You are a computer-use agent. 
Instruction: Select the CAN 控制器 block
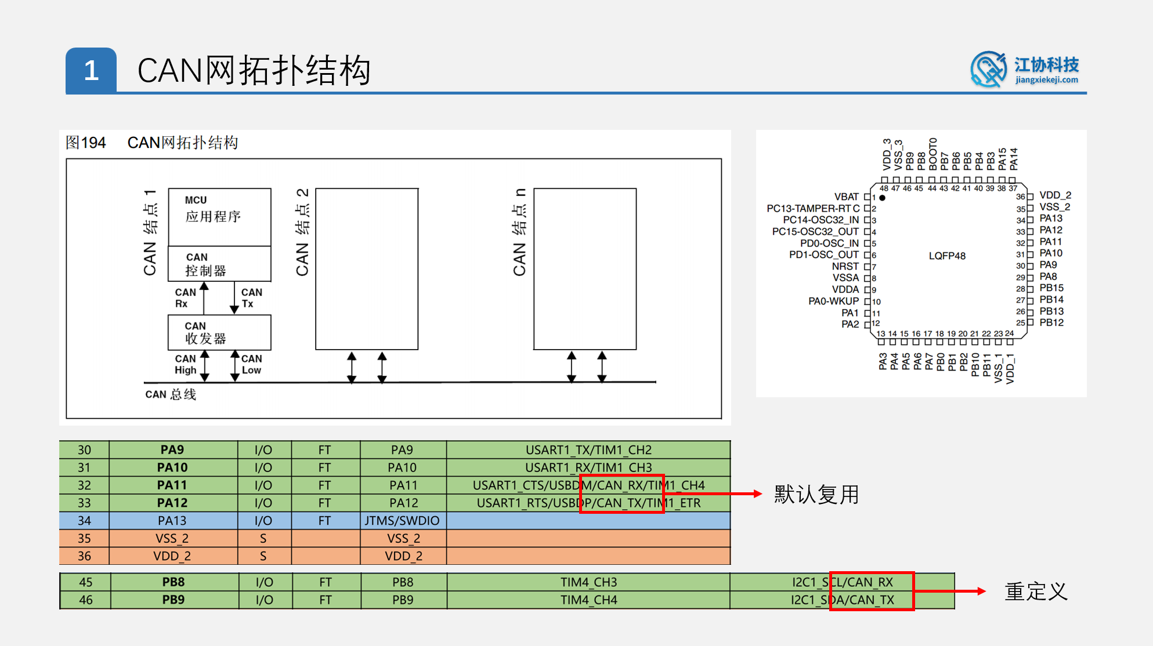click(219, 264)
